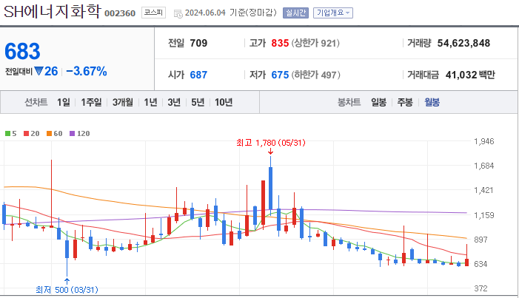Click the -3.67% change rate
Image resolution: width=519 pixels, height=298 pixels.
pos(87,71)
